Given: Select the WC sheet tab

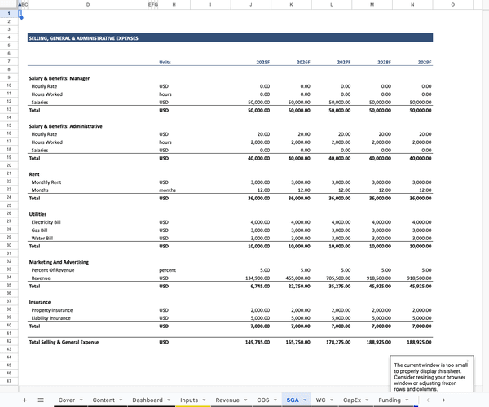Looking at the screenshot, I should (x=320, y=400).
